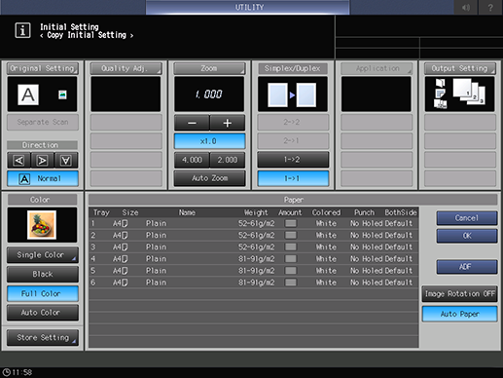Open the Original Setting menu
The height and width of the screenshot is (378, 503).
click(43, 68)
